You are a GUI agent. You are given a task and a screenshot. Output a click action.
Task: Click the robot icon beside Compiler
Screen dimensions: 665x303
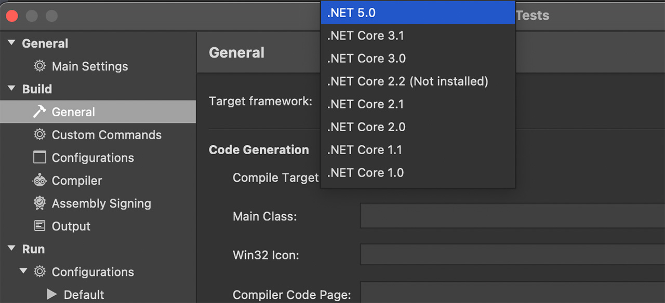pyautogui.click(x=39, y=181)
